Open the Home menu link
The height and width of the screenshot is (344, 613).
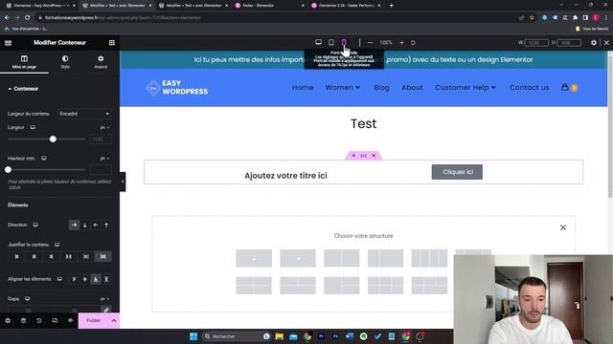click(303, 87)
